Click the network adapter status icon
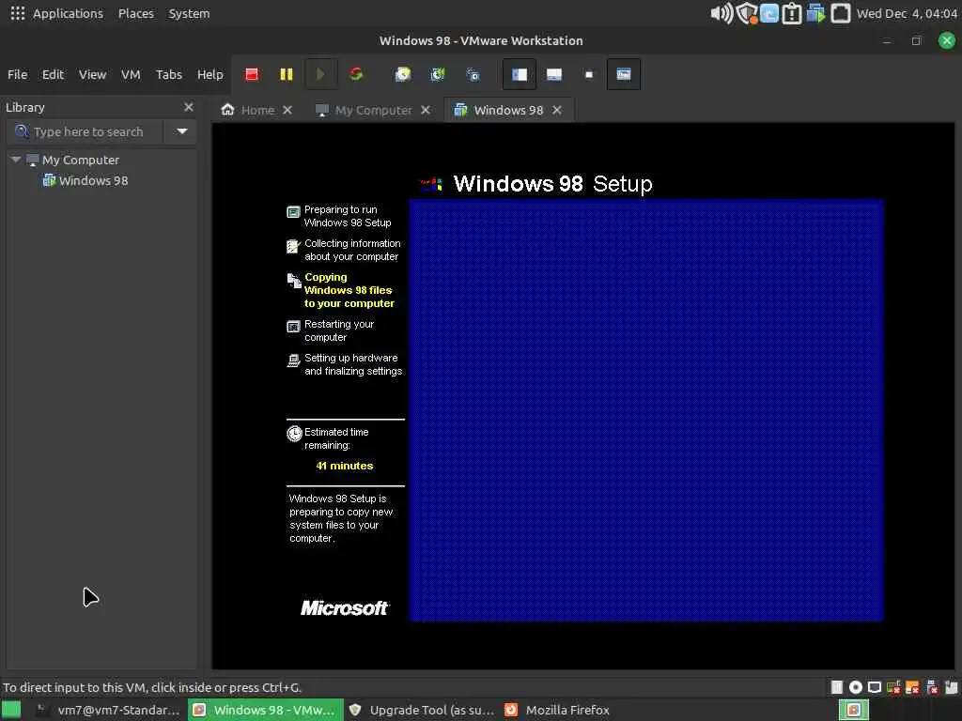Image resolution: width=962 pixels, height=721 pixels. point(893,687)
